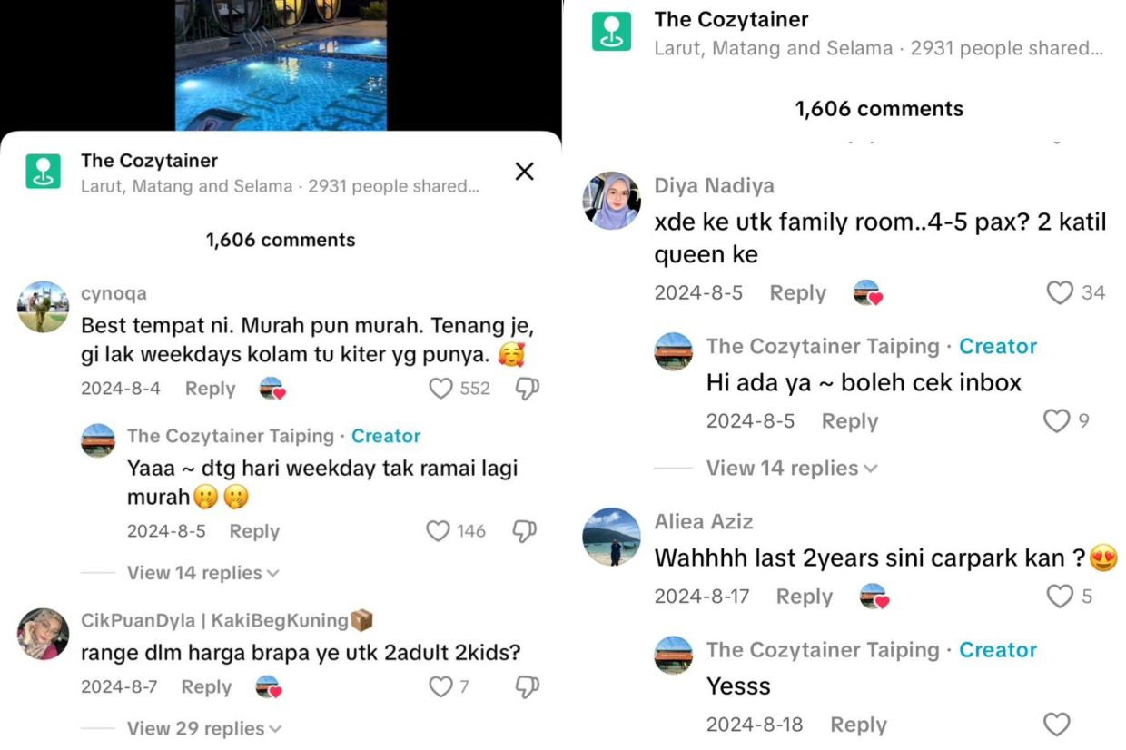
Task: Expand View 29 replies under CikPuanDyla
Action: pyautogui.click(x=204, y=728)
